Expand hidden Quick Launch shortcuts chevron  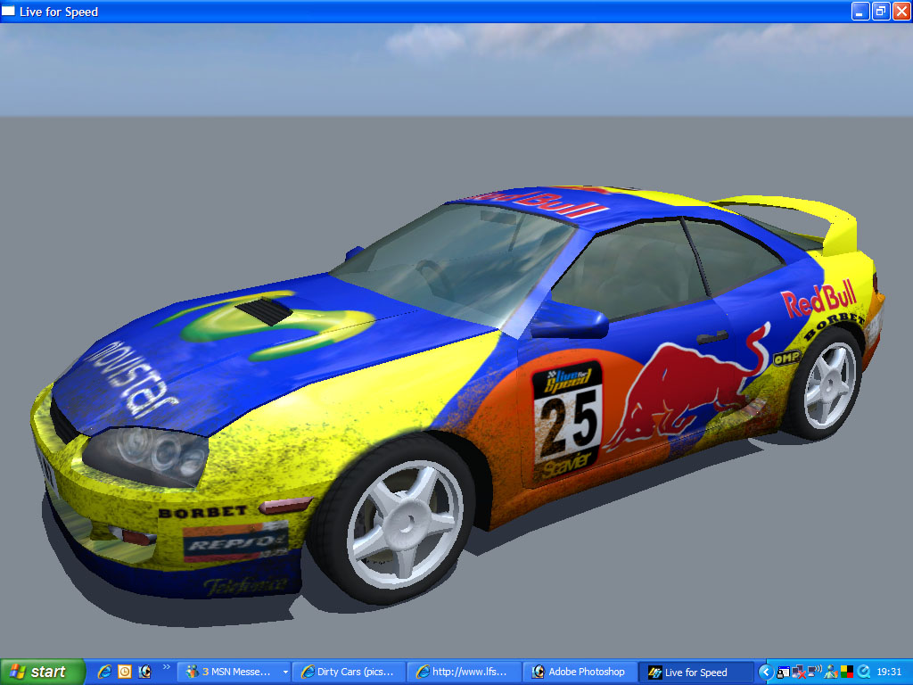[167, 667]
